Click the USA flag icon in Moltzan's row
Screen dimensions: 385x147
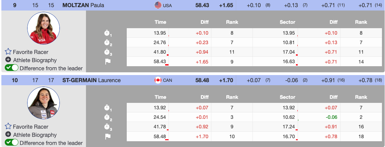click(x=158, y=5)
